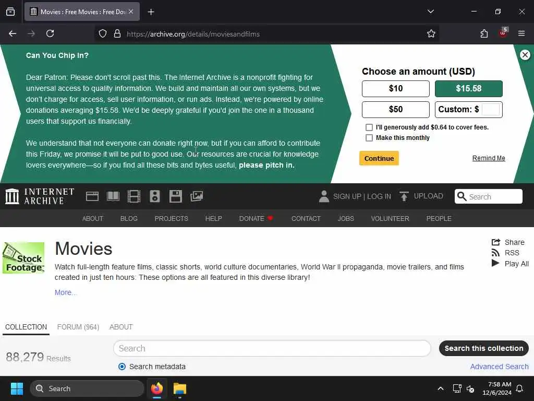Viewport: 534px width, 401px height.
Task: Expand the list all tabs chevron
Action: [430, 11]
